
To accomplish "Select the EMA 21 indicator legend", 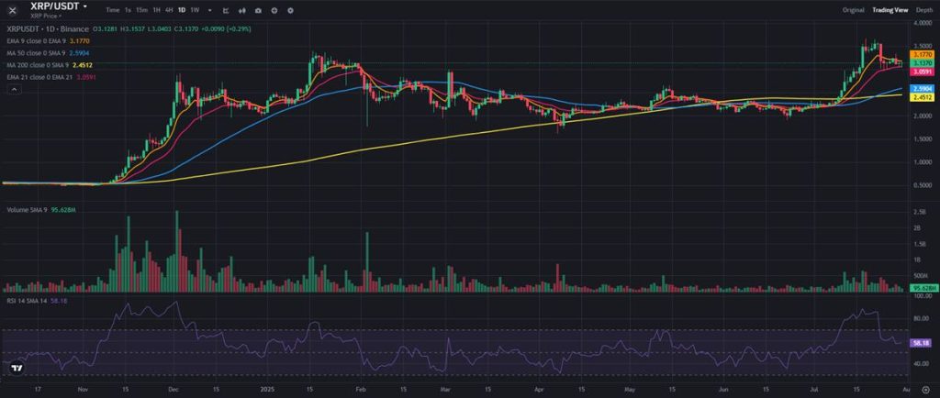I will click(x=51, y=77).
